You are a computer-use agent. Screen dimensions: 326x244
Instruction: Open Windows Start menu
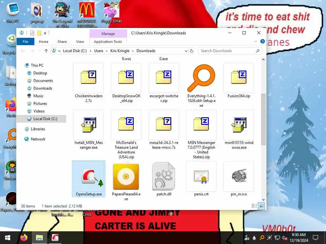[8, 238]
